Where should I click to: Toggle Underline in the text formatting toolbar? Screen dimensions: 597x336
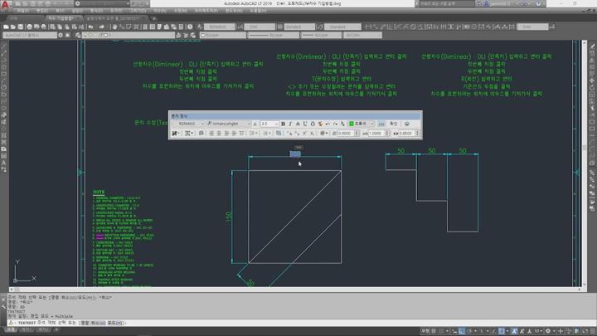305,124
